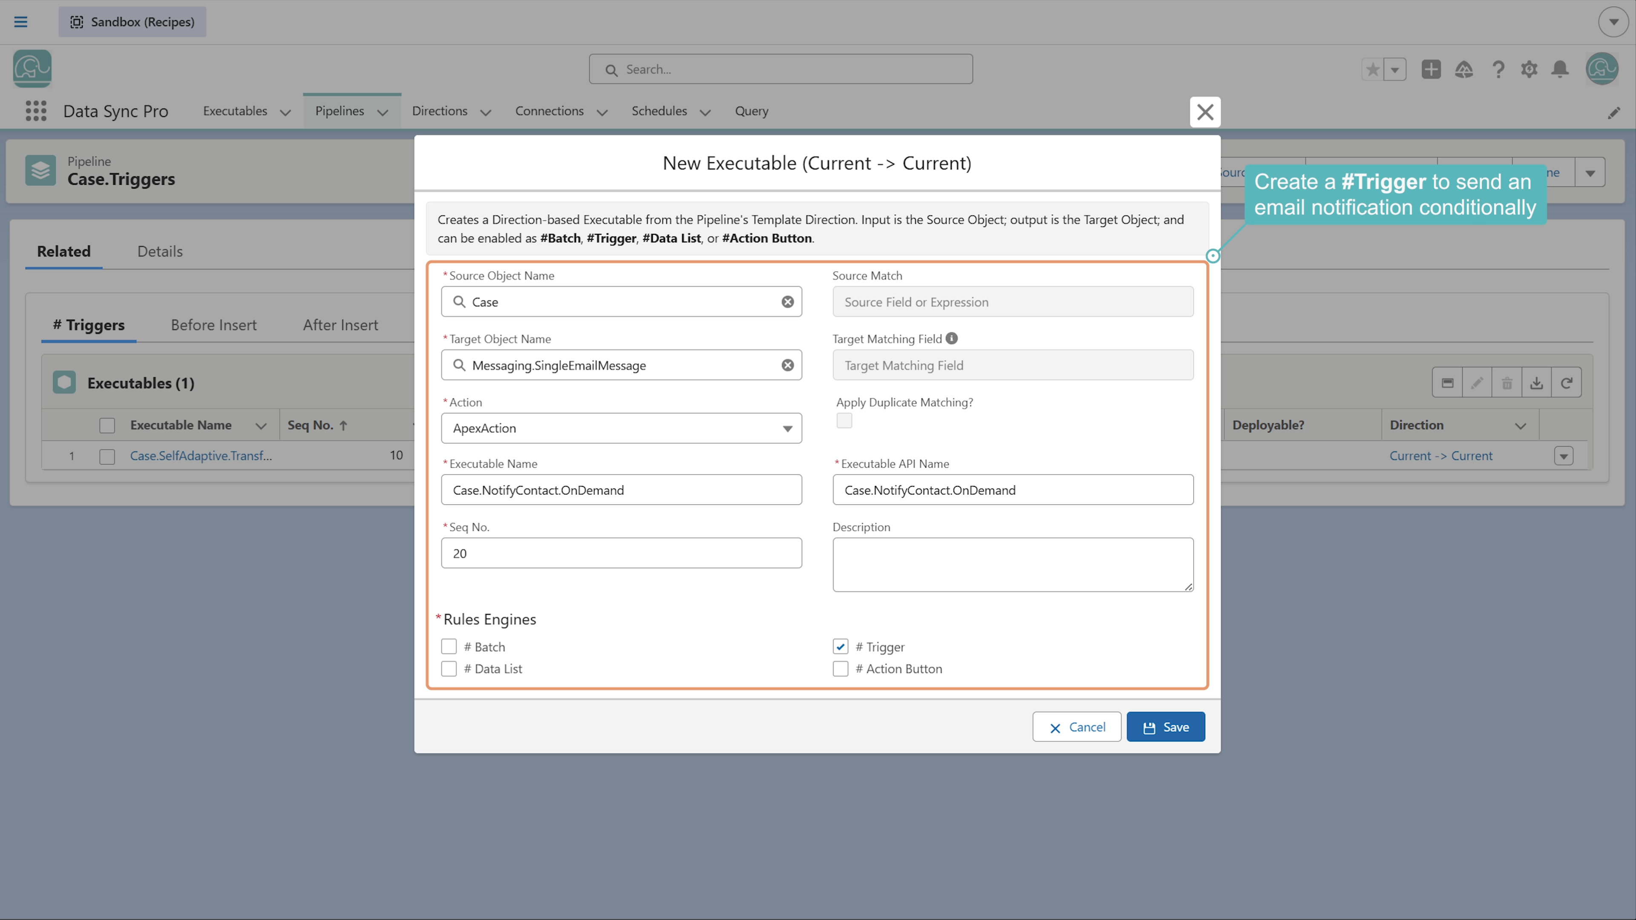Screen dimensions: 1636x920
Task: Select the # Triggers tab
Action: [x=89, y=325]
